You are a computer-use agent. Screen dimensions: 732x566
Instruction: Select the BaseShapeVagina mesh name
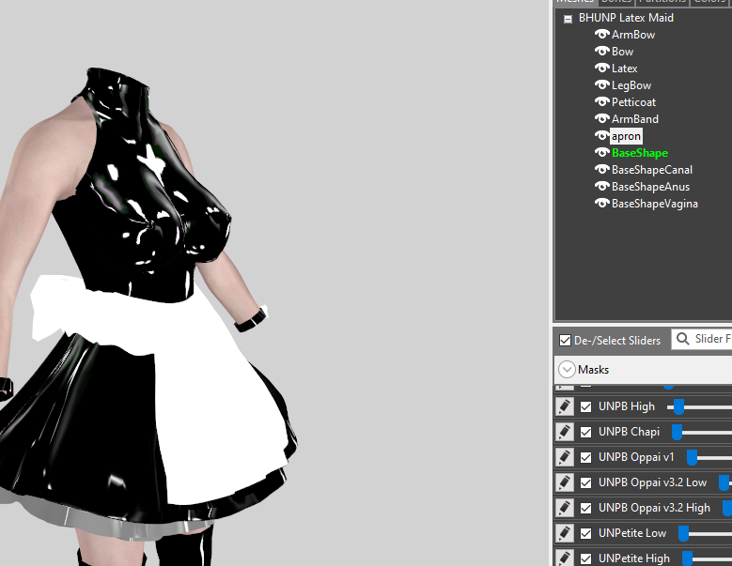click(x=655, y=204)
